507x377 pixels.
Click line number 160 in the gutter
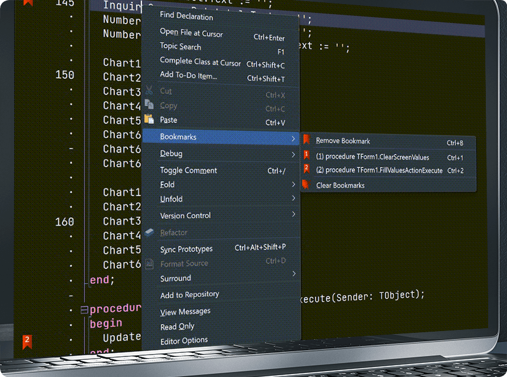pos(65,221)
